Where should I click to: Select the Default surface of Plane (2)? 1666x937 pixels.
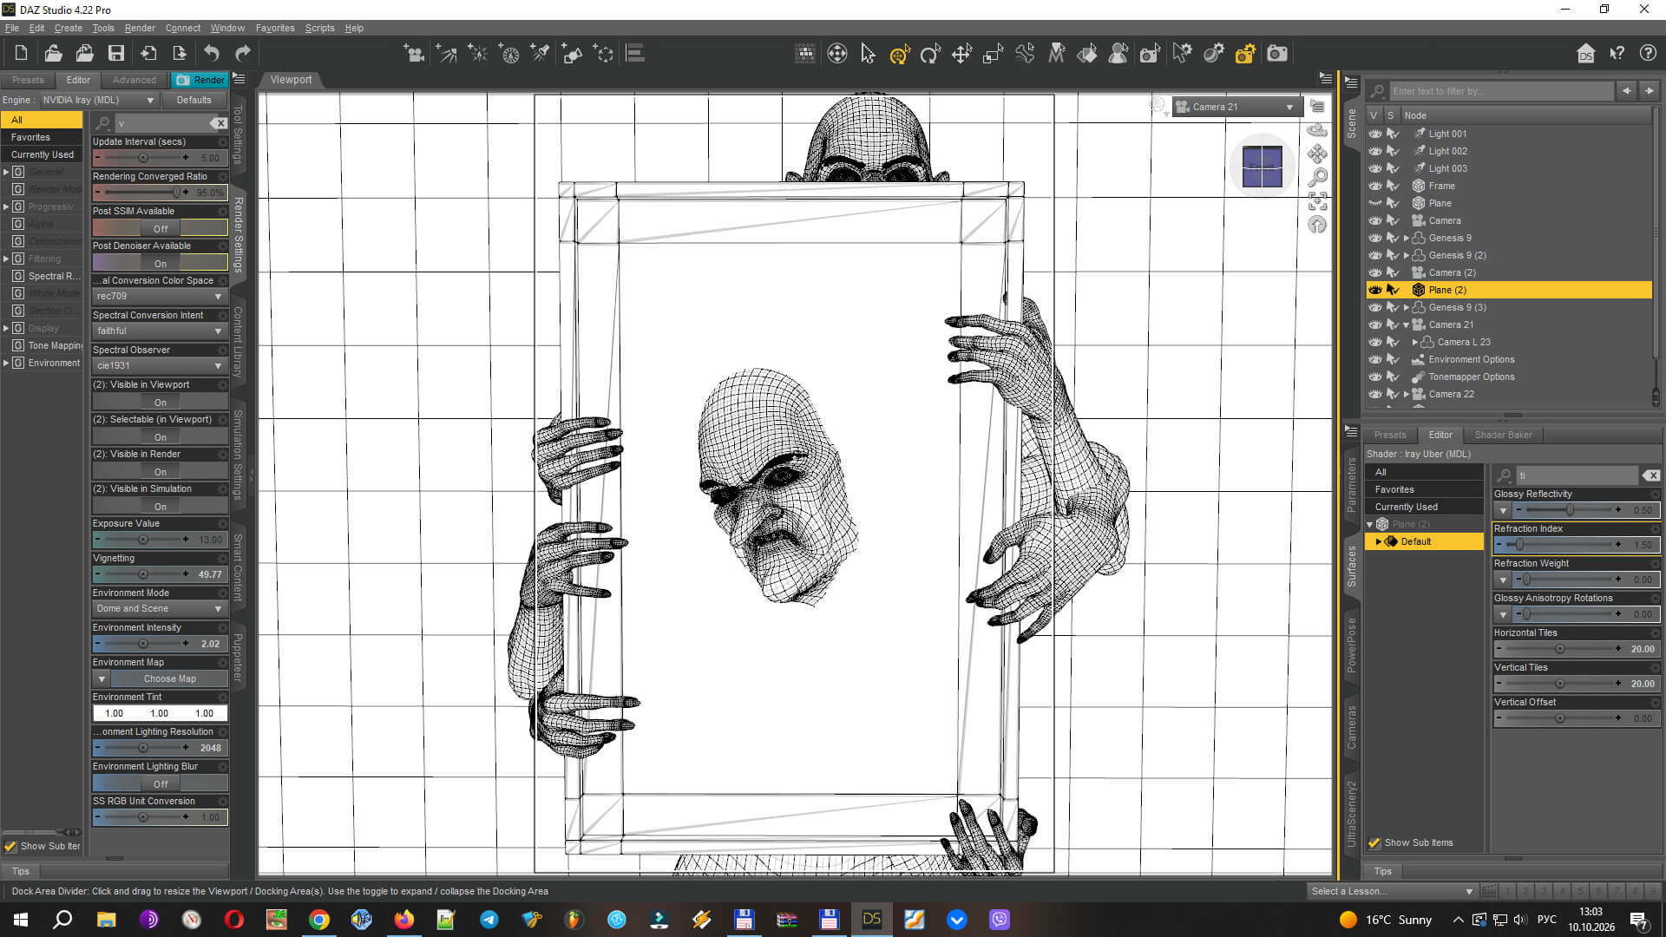coord(1424,541)
